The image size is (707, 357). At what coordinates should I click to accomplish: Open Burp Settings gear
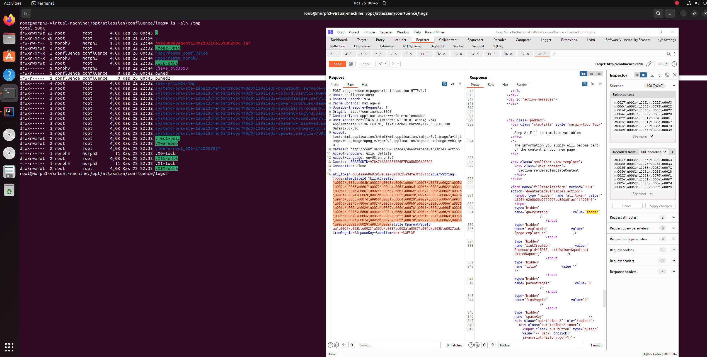click(667, 40)
